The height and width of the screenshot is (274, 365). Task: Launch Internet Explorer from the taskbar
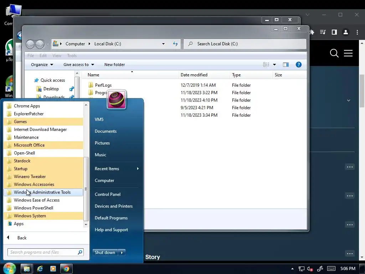40,269
